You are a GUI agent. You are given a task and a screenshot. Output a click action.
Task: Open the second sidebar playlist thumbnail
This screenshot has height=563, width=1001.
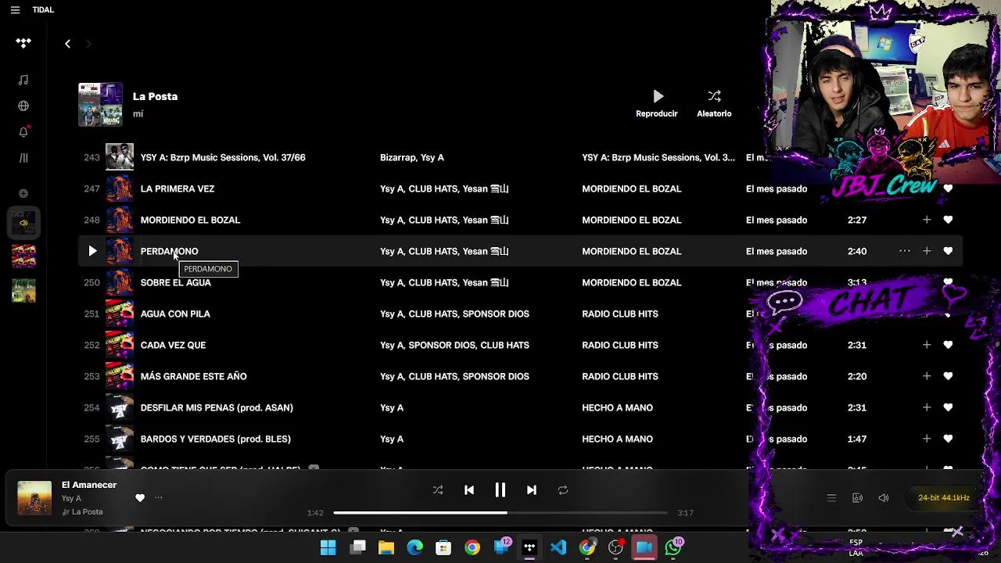(x=23, y=256)
